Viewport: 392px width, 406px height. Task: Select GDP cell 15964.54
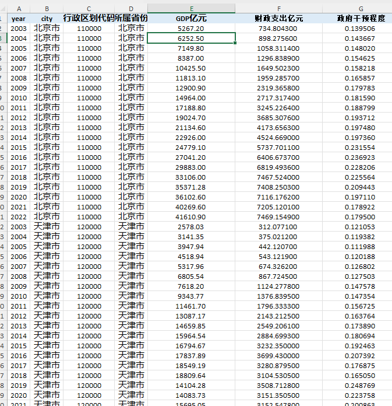click(x=192, y=336)
